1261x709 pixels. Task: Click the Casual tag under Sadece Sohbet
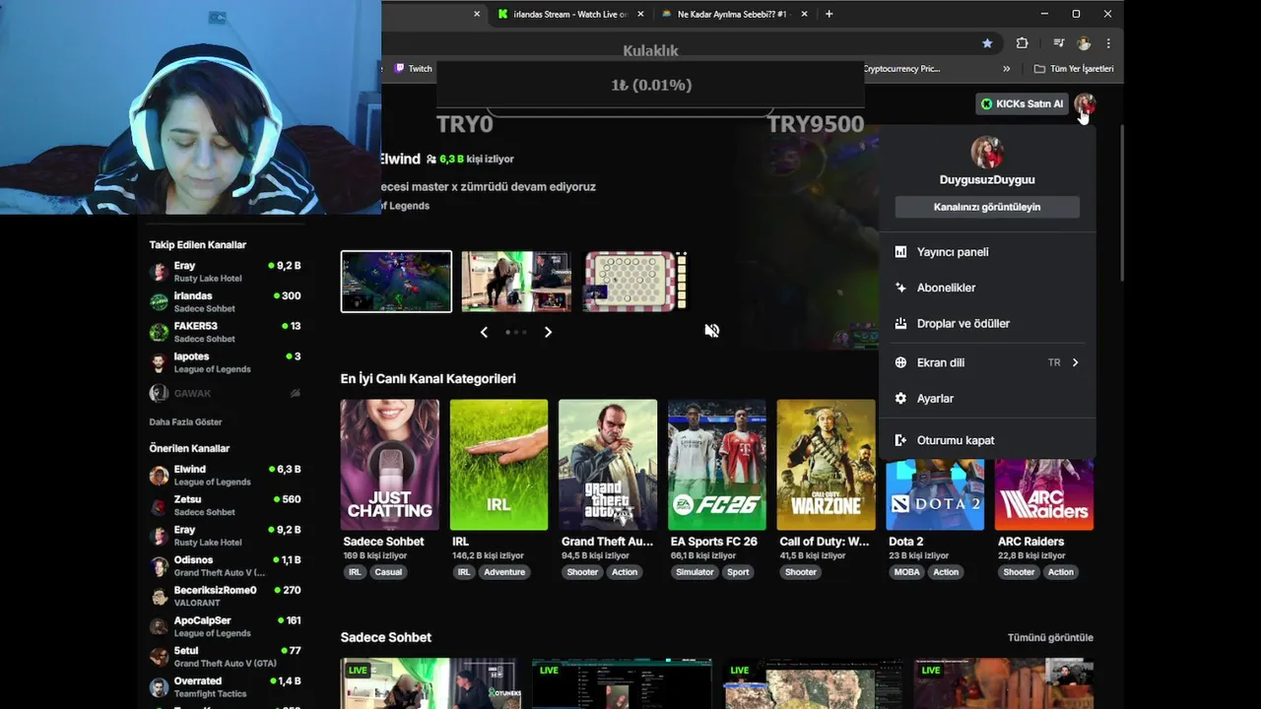388,572
